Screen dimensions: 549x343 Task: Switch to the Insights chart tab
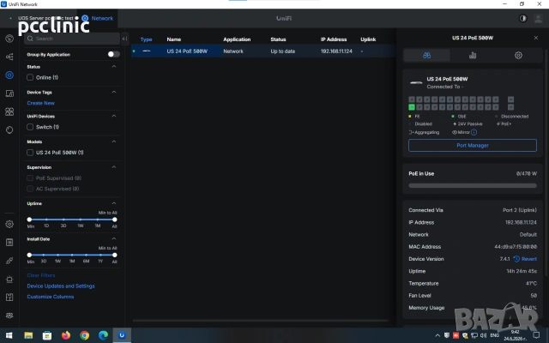pos(473,55)
